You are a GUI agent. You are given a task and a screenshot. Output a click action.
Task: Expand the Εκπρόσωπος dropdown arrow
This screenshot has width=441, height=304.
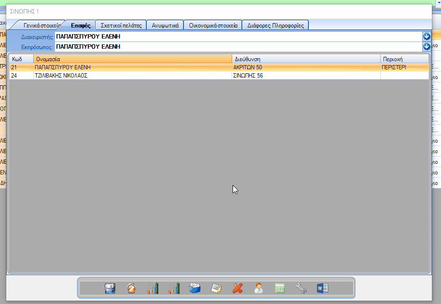(x=427, y=47)
